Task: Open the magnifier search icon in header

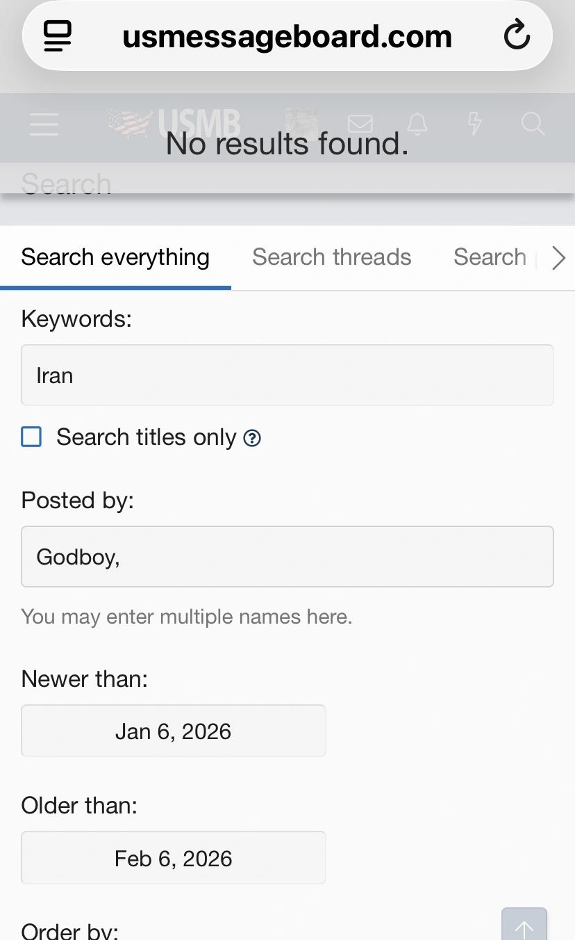Action: coord(532,124)
